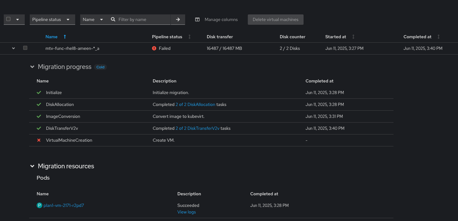The height and width of the screenshot is (221, 458).
Task: Click the red Failed status icon
Action: [154, 48]
